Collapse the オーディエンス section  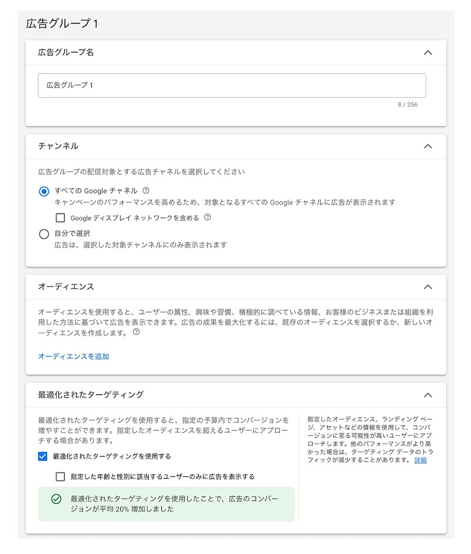coord(429,286)
